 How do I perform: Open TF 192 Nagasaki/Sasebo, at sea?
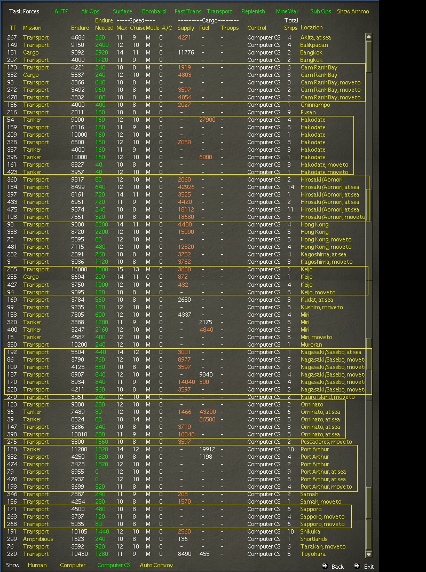coord(184,352)
